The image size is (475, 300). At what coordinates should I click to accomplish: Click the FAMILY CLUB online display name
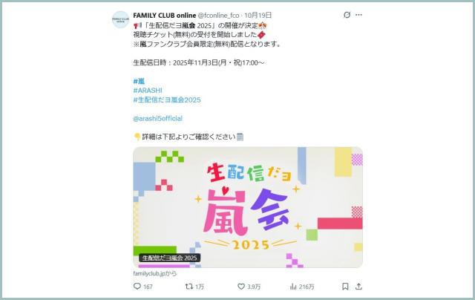[165, 15]
